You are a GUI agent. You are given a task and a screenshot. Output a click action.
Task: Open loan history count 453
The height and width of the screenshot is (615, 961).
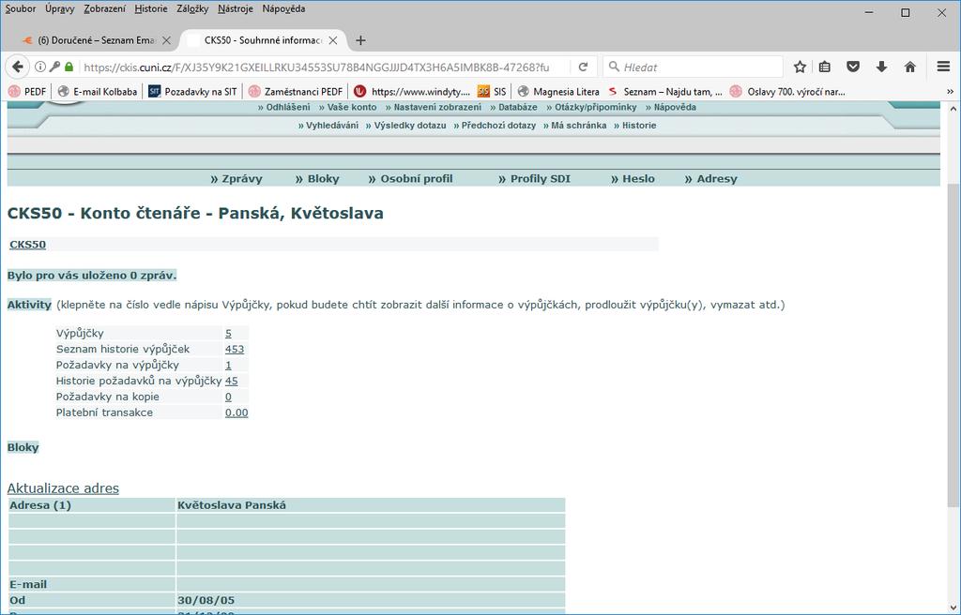click(234, 349)
